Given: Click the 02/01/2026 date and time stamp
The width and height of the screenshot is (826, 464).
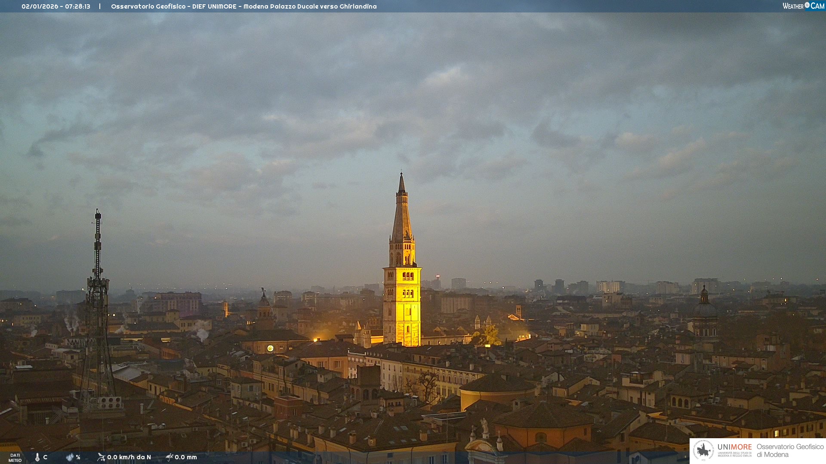Looking at the screenshot, I should coord(56,6).
